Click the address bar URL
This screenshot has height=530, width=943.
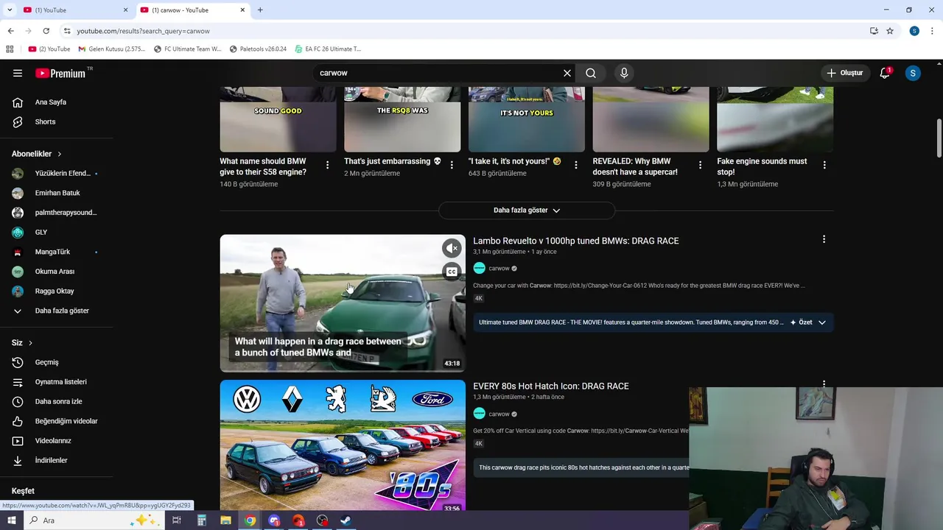point(143,31)
